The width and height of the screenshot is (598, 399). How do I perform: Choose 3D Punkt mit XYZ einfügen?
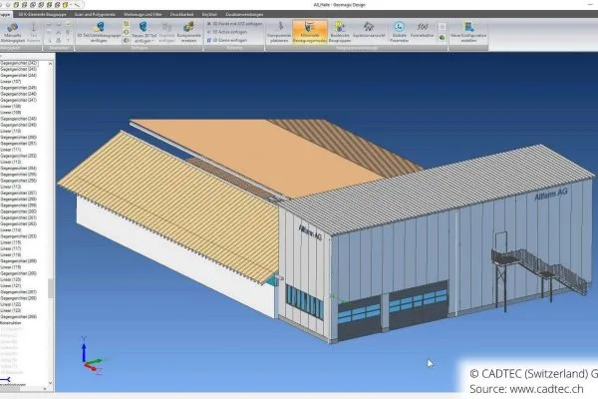click(x=234, y=24)
